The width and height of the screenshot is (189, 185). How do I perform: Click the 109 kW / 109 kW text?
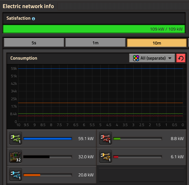166,29
